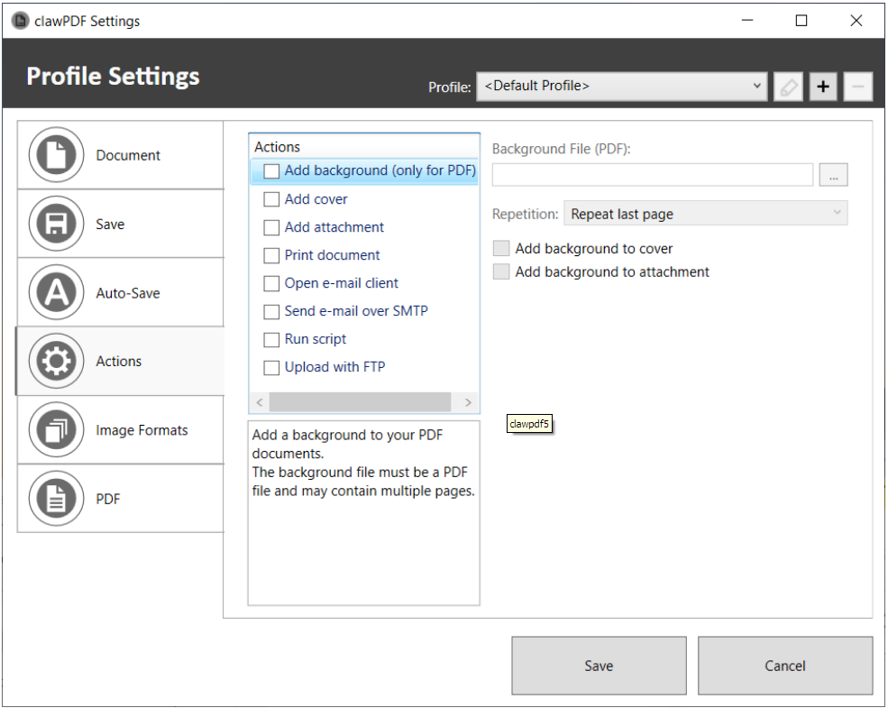This screenshot has width=888, height=708.
Task: Click the plus icon to add profile
Action: [x=822, y=87]
